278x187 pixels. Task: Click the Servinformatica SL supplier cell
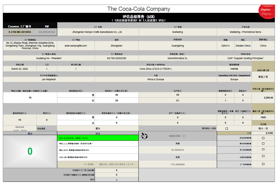[x=178, y=58]
